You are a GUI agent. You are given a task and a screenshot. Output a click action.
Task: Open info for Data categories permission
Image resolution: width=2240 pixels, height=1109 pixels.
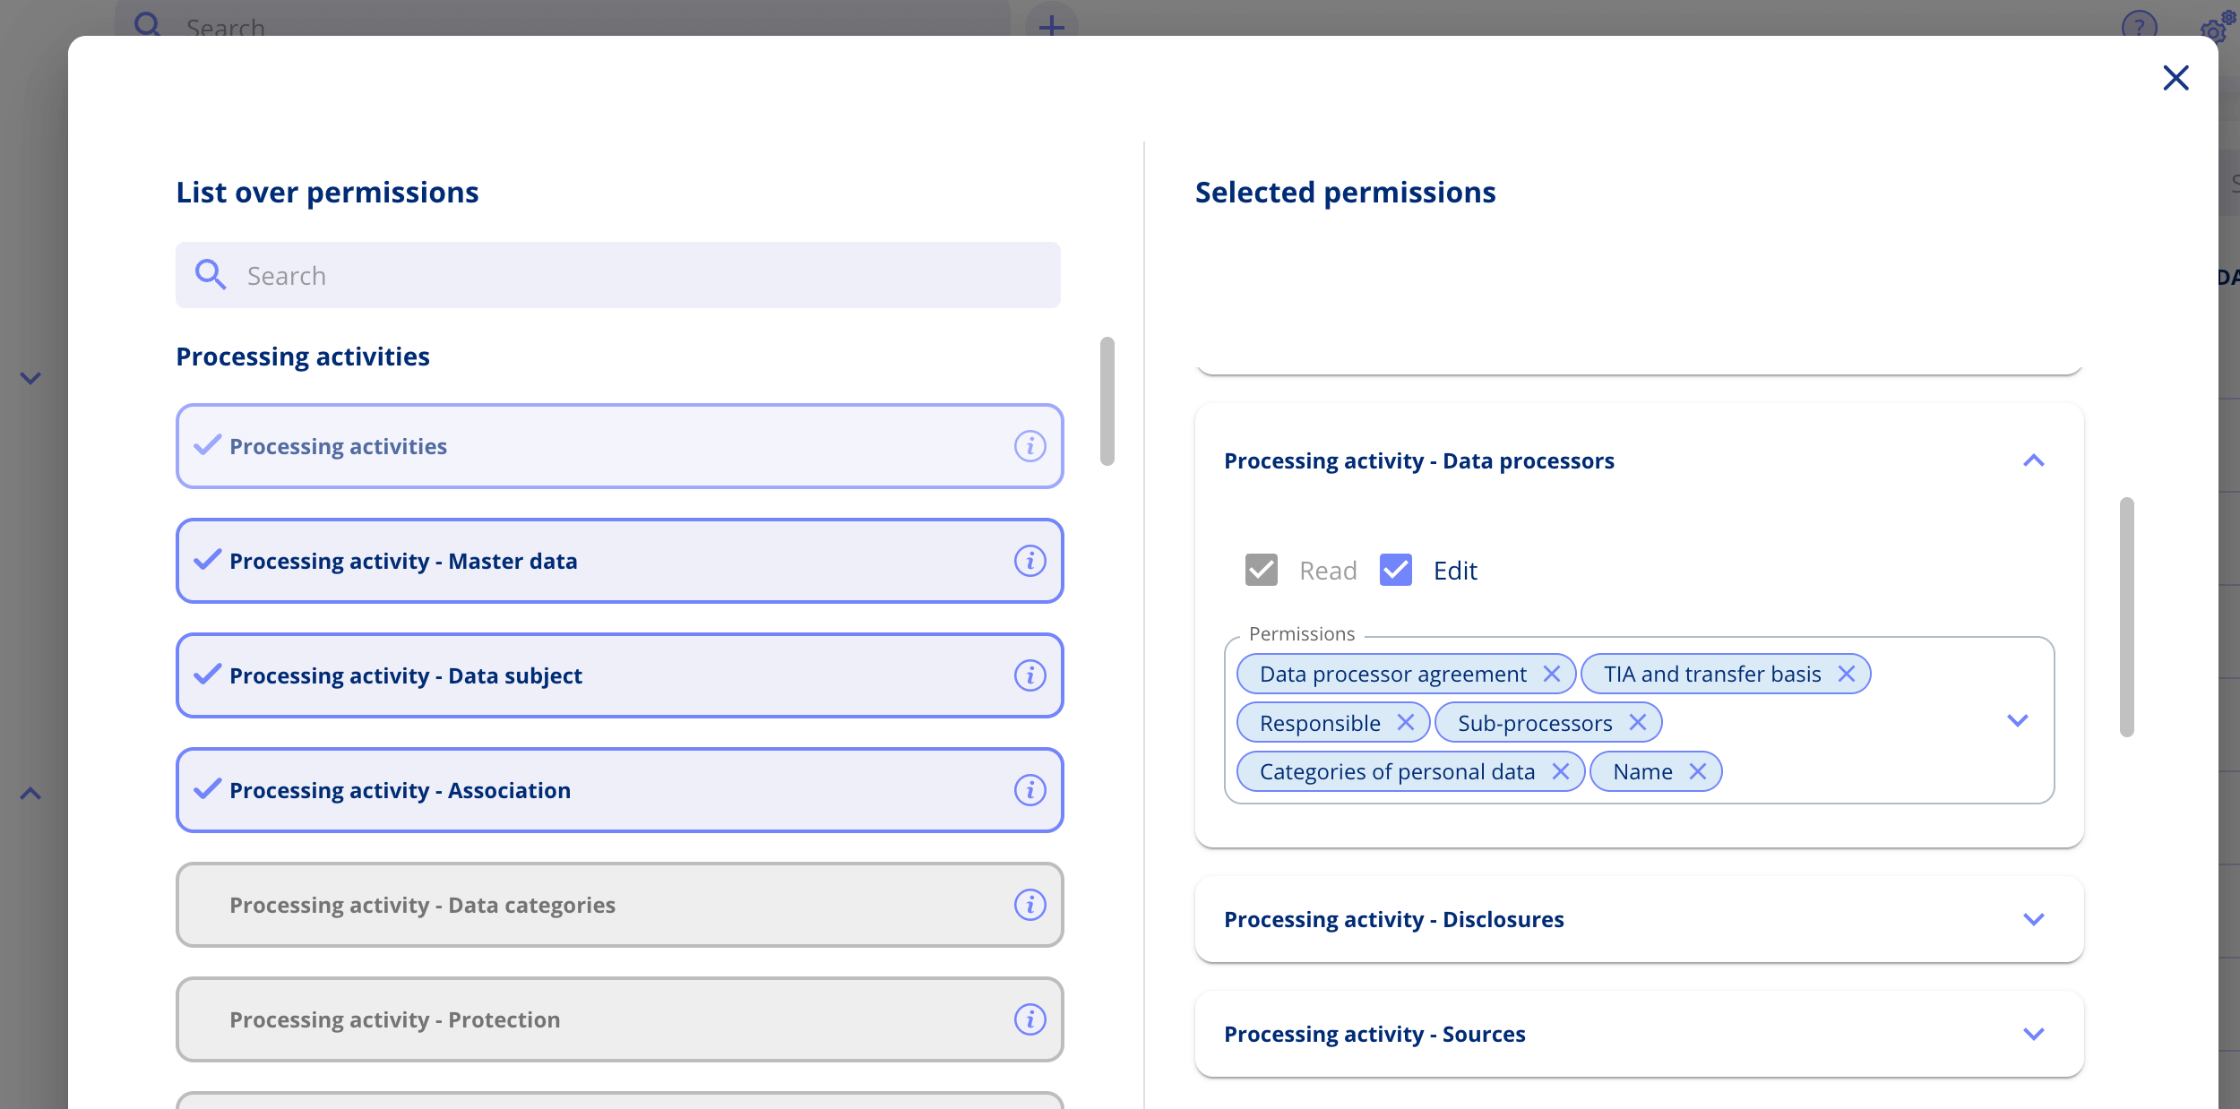[1030, 905]
